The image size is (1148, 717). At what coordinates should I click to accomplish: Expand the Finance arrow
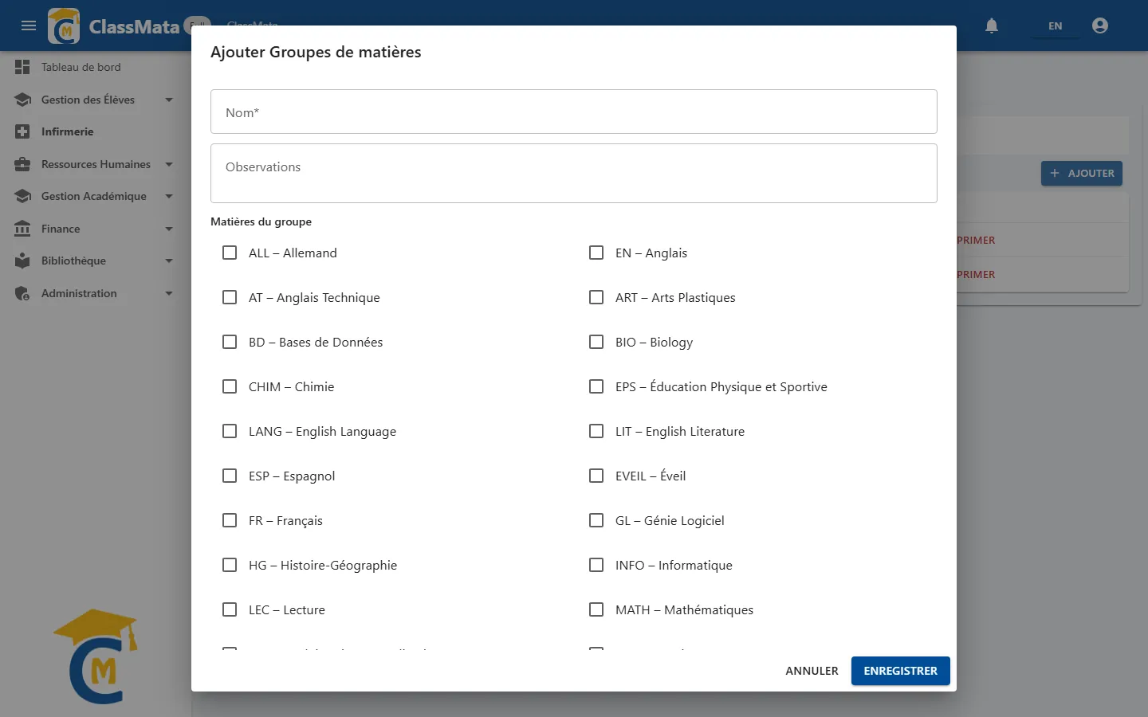click(169, 229)
